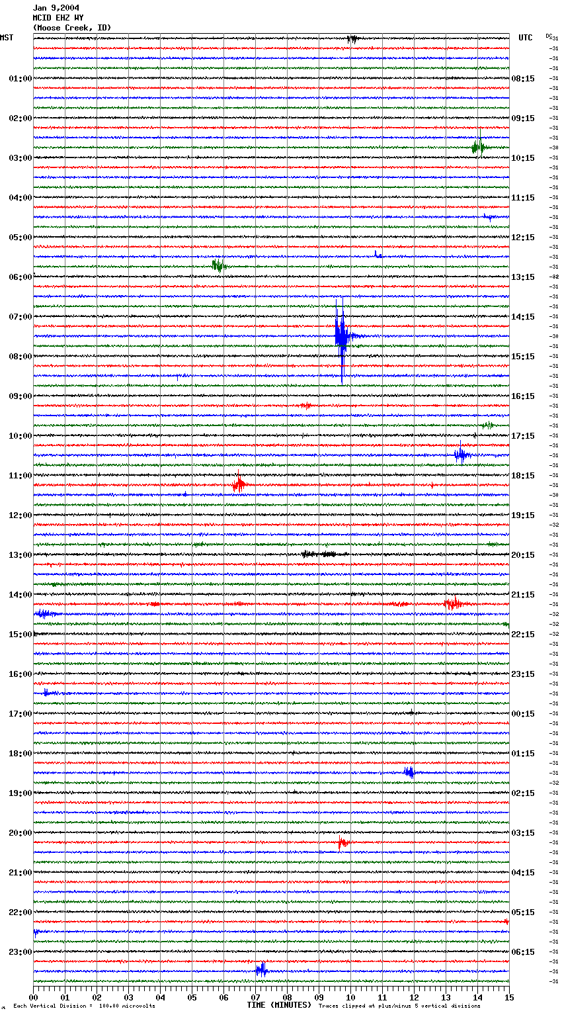
Task: Click the "TIME (MINUTES)" axis title
Action: click(279, 1005)
